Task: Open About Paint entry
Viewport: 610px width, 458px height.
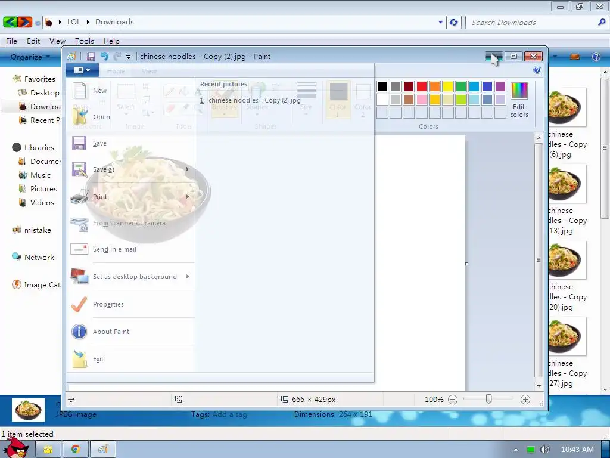Action: click(x=130, y=332)
